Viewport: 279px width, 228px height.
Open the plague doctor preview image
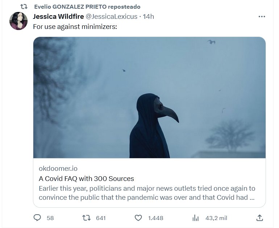pyautogui.click(x=149, y=97)
